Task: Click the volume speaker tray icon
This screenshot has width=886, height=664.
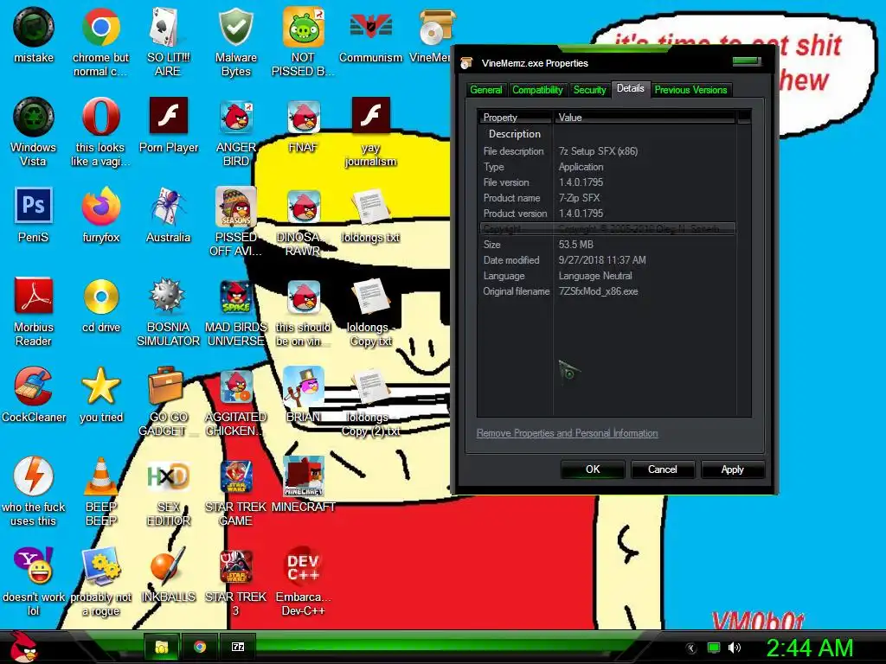Action: [x=735, y=648]
